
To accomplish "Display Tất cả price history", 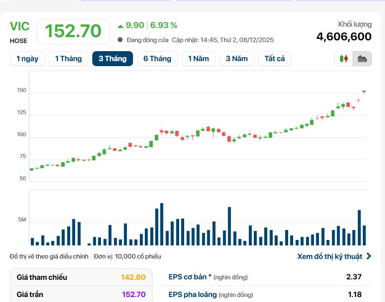I will pyautogui.click(x=275, y=58).
